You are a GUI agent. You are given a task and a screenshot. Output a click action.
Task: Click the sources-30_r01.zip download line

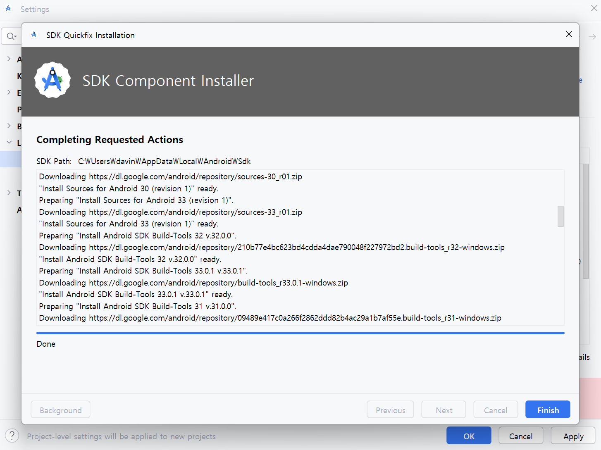(x=171, y=176)
